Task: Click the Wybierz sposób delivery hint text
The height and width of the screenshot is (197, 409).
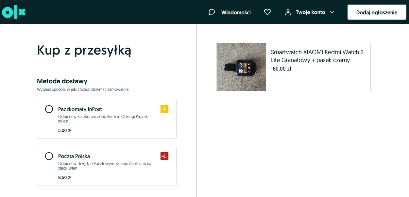Action: point(83,90)
